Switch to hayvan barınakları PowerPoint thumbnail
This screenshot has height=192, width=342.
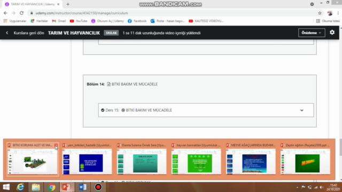point(196,162)
